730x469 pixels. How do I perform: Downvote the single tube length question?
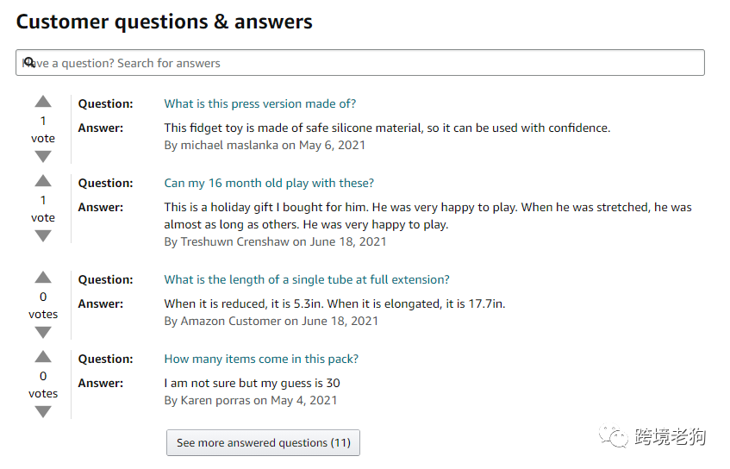[43, 333]
